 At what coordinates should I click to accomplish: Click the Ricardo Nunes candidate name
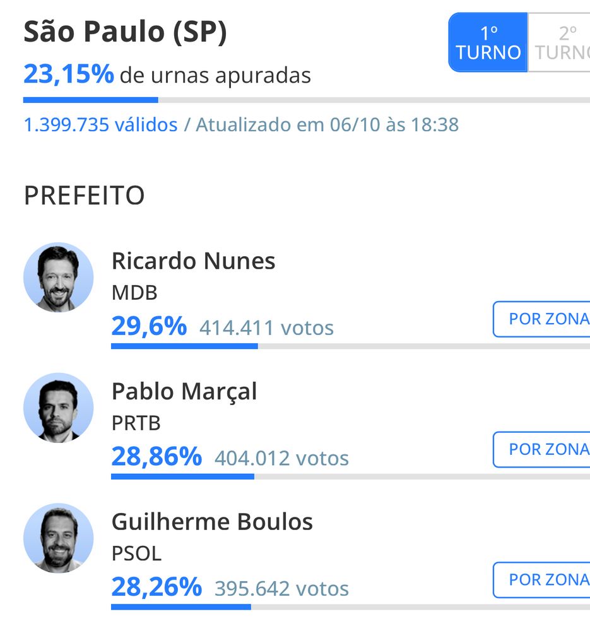[x=193, y=261]
